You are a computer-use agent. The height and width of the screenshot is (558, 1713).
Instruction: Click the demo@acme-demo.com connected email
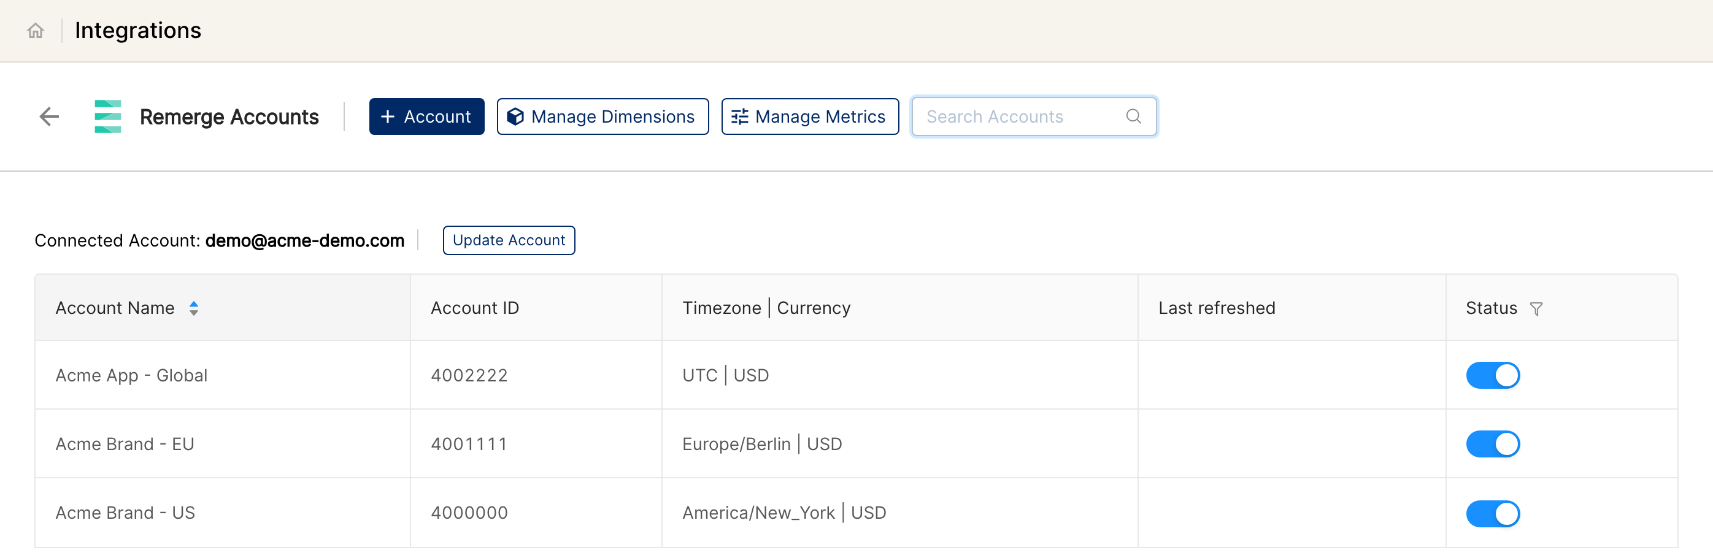pos(304,240)
